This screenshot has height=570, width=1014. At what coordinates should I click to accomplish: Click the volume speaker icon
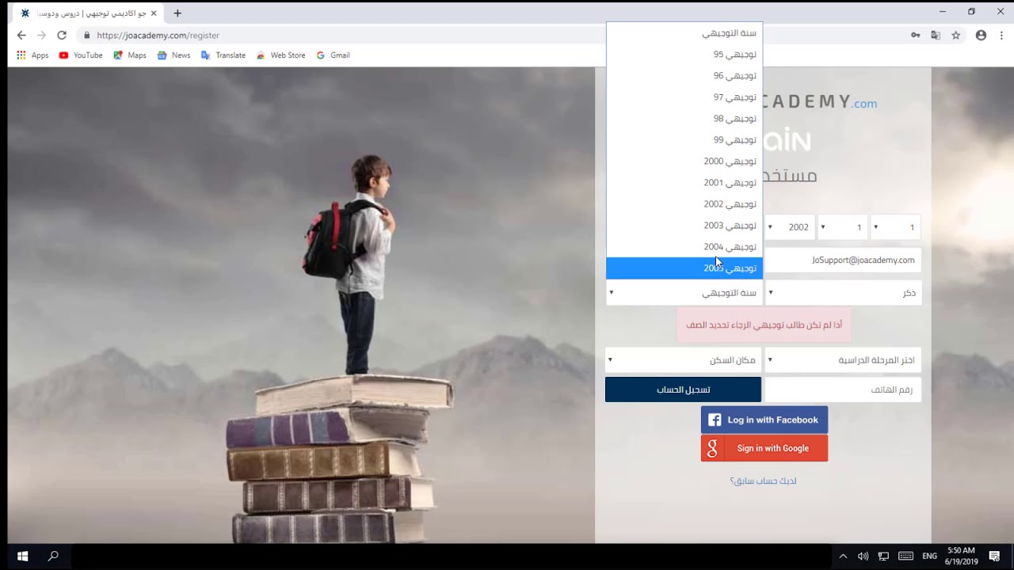(863, 556)
